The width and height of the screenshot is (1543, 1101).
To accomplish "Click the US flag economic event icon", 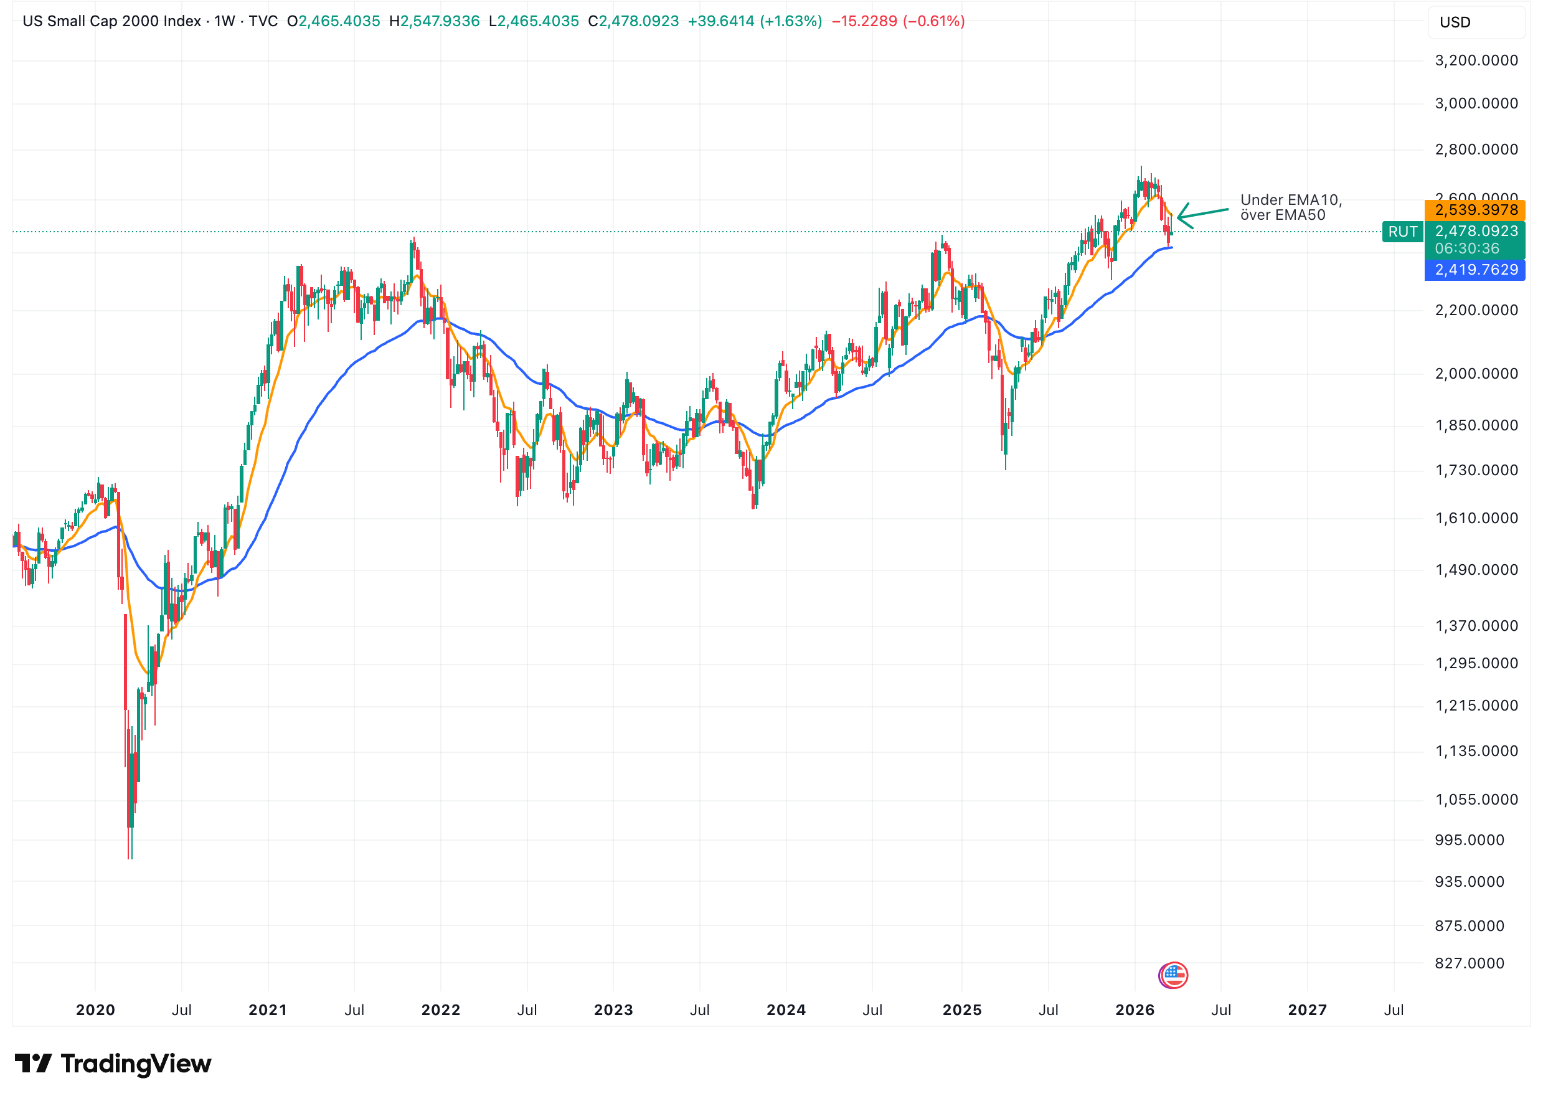I will point(1174,976).
